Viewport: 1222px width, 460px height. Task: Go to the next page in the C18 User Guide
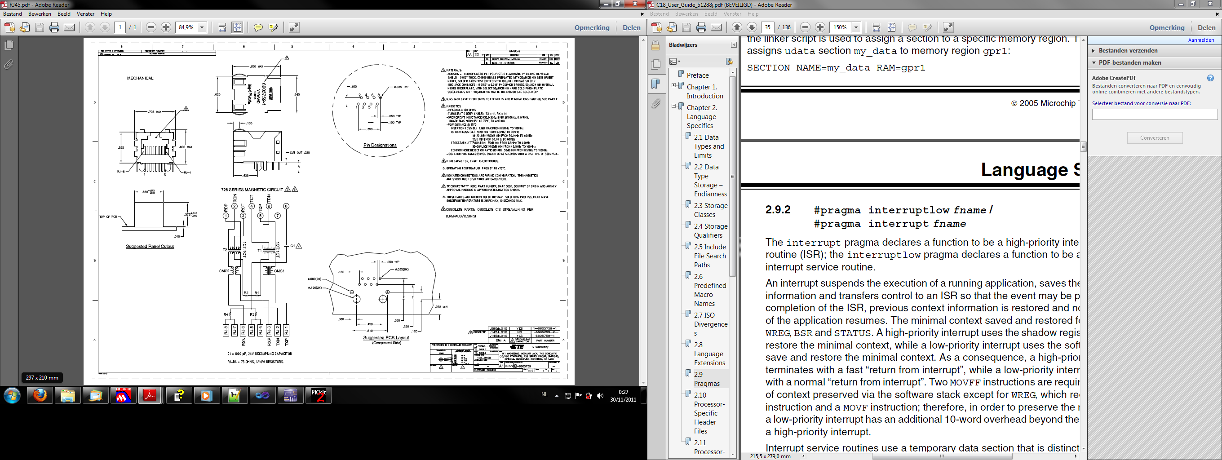(x=752, y=27)
